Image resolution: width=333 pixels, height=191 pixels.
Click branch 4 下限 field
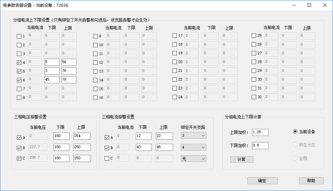pyautogui.click(x=52, y=62)
